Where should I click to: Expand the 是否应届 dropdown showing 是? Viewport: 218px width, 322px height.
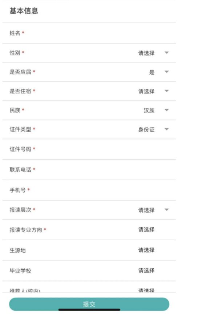(152, 72)
